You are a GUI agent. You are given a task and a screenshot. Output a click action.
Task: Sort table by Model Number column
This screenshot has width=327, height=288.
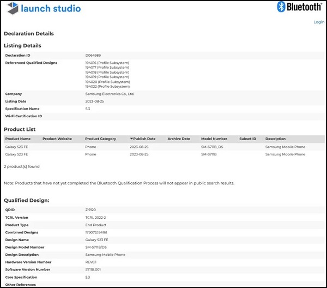coord(214,139)
